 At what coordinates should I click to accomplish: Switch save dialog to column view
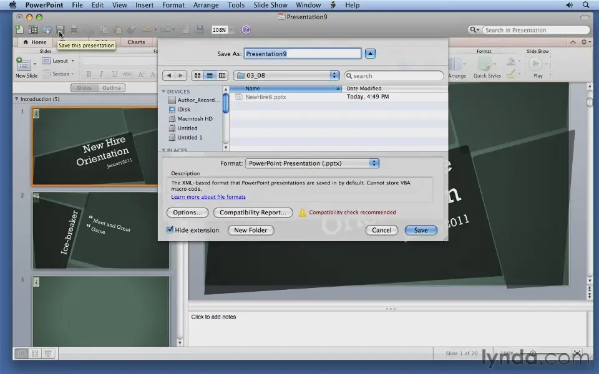pyautogui.click(x=222, y=75)
